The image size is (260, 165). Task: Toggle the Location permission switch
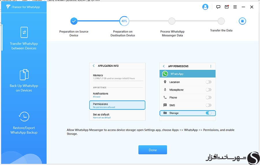coord(209,82)
